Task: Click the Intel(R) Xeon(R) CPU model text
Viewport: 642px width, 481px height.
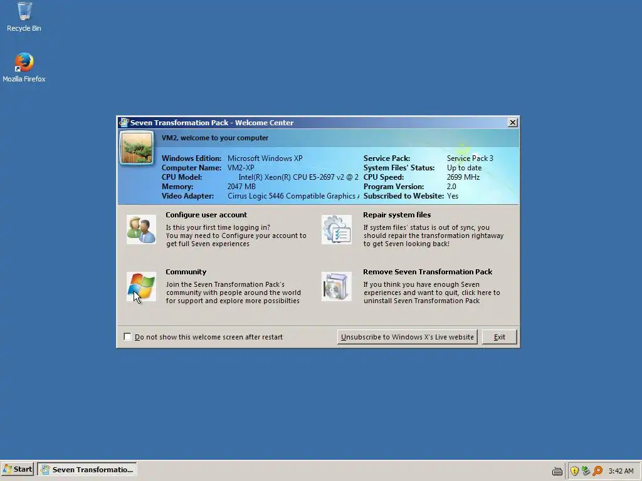Action: click(x=298, y=177)
